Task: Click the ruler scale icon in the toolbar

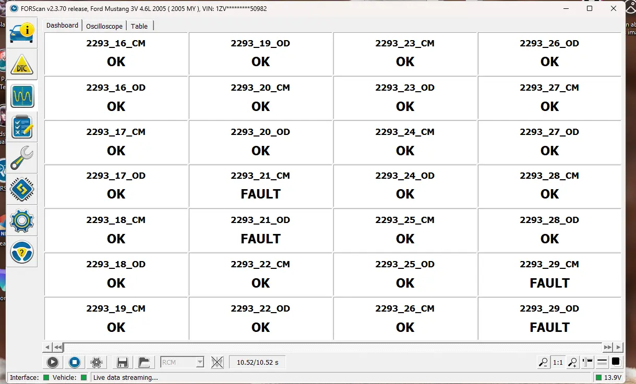Action: point(587,362)
